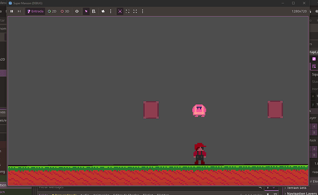Click the y value field in the editor inspector
This screenshot has height=195, width=318.
coord(315,104)
